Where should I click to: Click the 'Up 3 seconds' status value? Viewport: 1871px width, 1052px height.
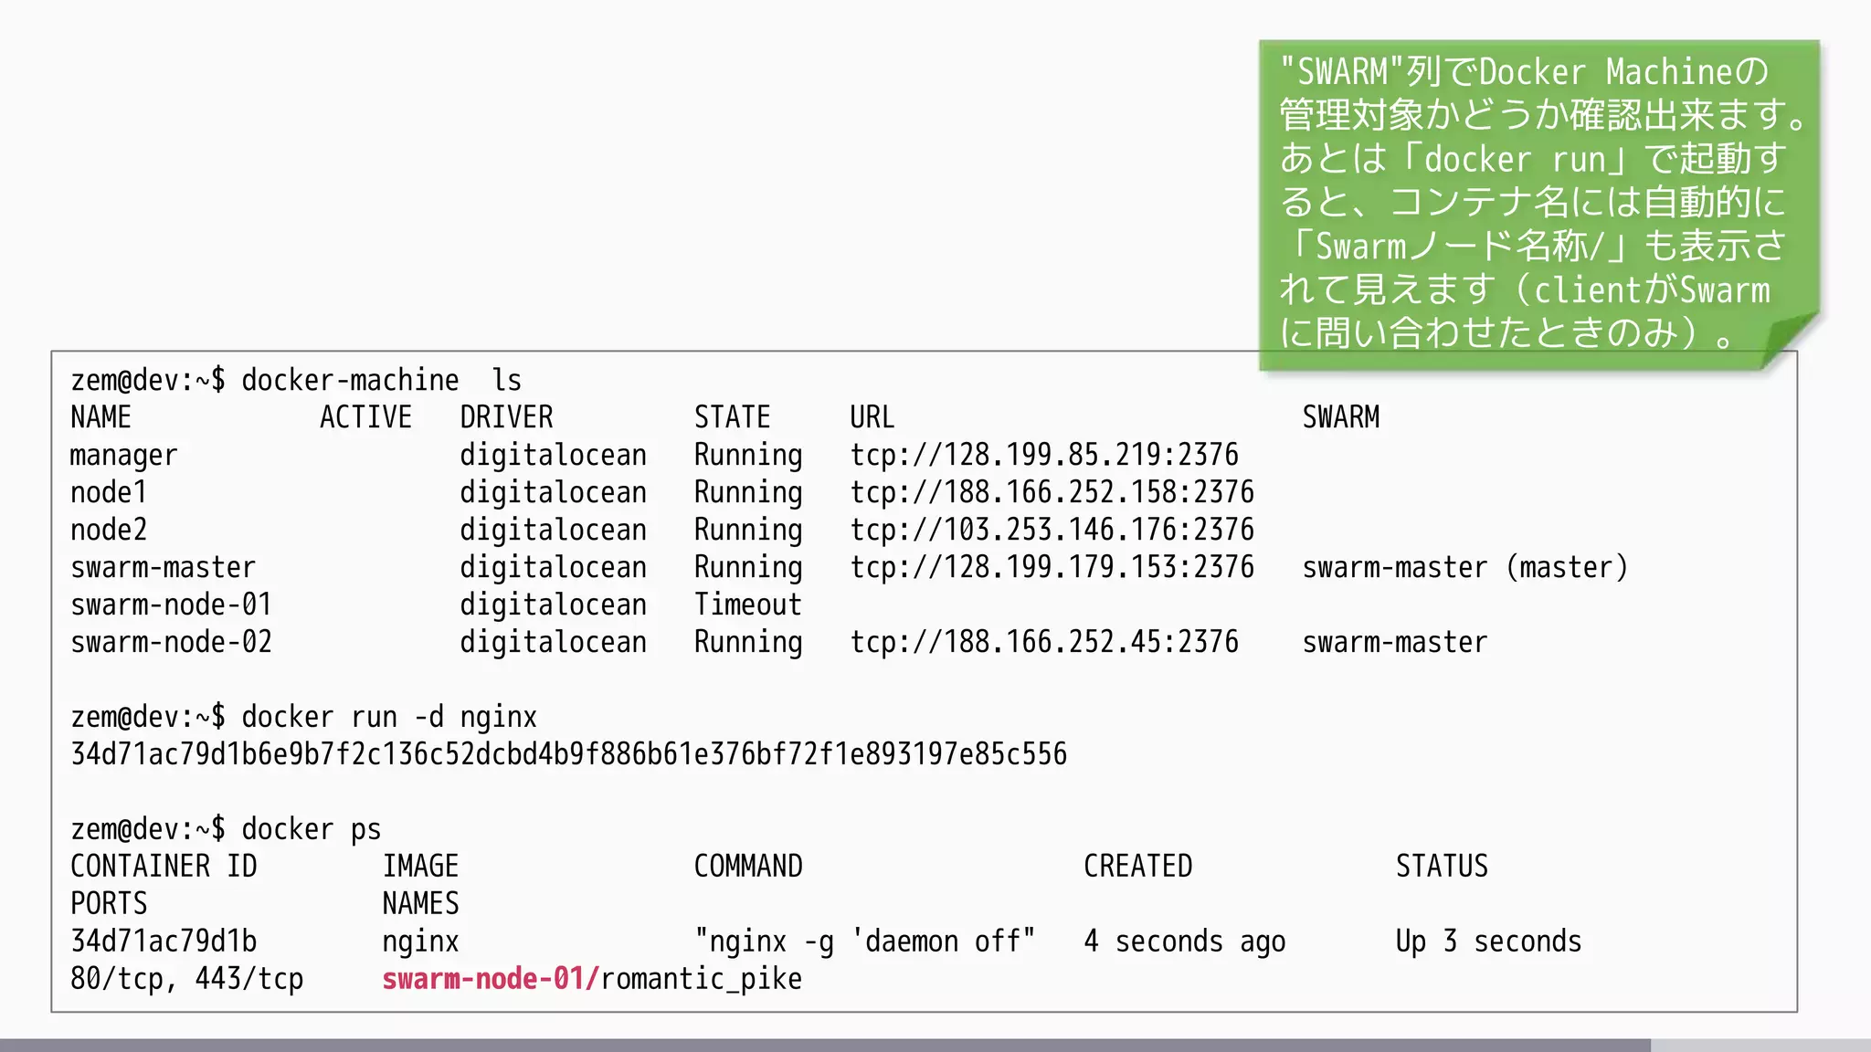[x=1488, y=942]
